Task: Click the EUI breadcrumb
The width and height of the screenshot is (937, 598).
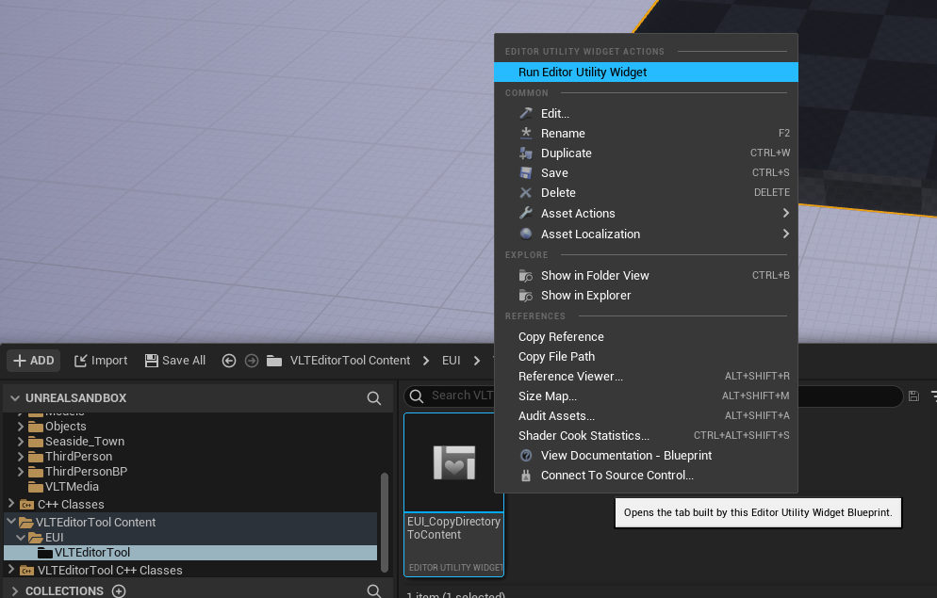Action: 452,361
